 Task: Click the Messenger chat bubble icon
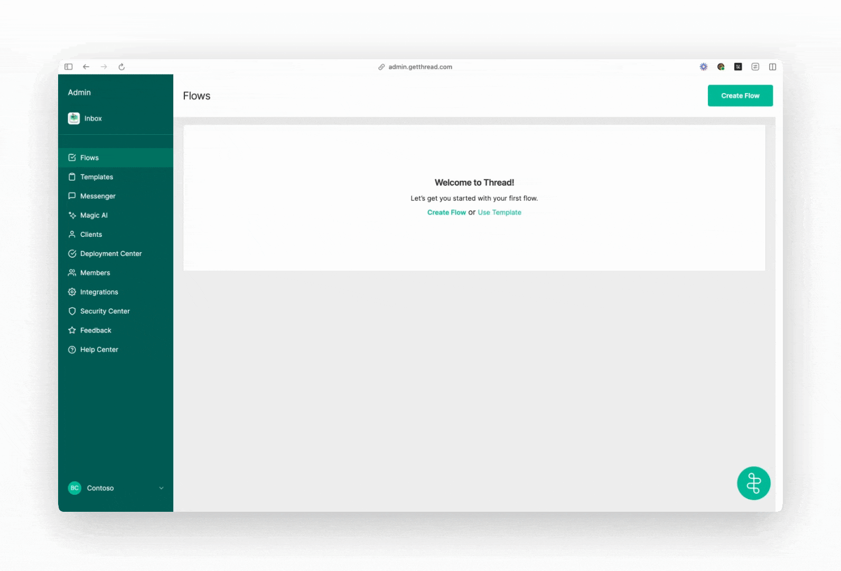72,196
